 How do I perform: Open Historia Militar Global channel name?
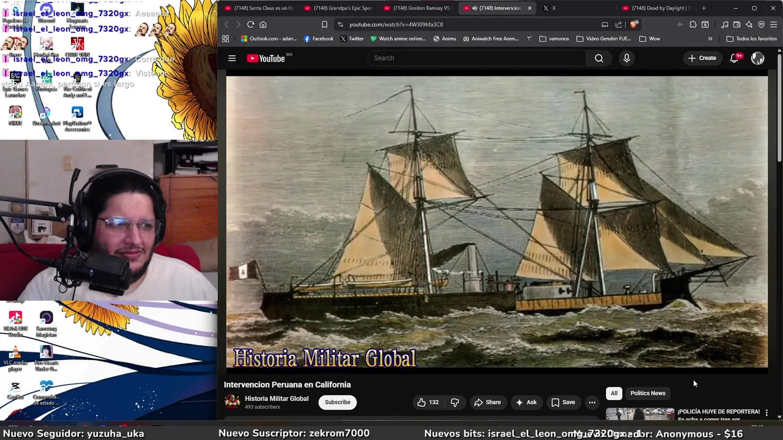[276, 398]
